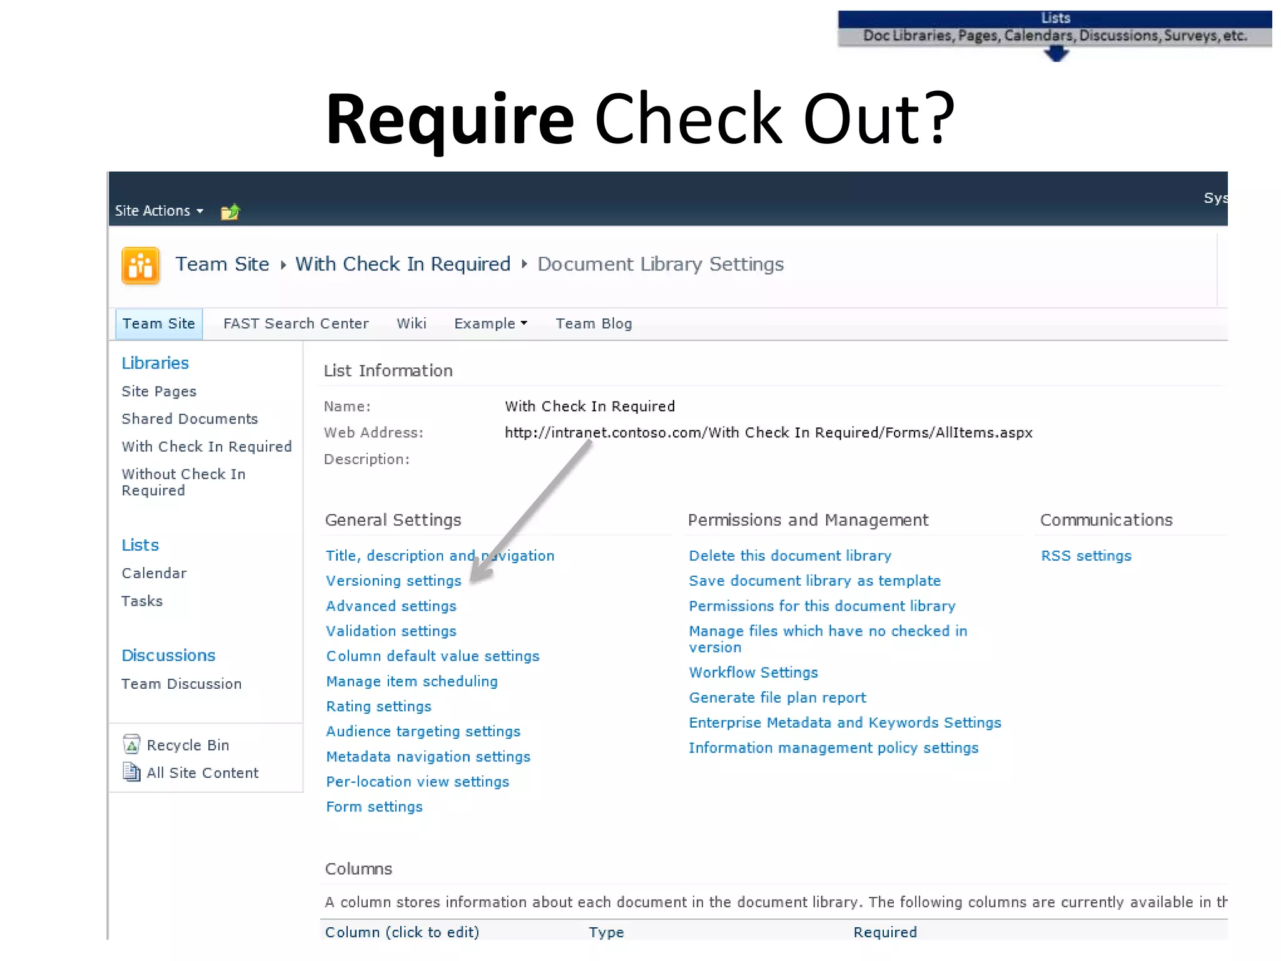Click Save document library as template
Screen dimensions: 1281x961
[x=814, y=581]
